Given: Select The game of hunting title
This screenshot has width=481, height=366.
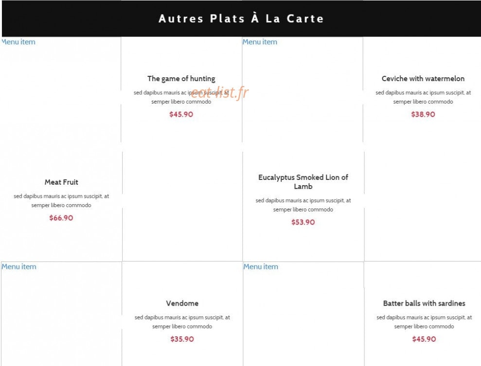Looking at the screenshot, I should click(181, 79).
